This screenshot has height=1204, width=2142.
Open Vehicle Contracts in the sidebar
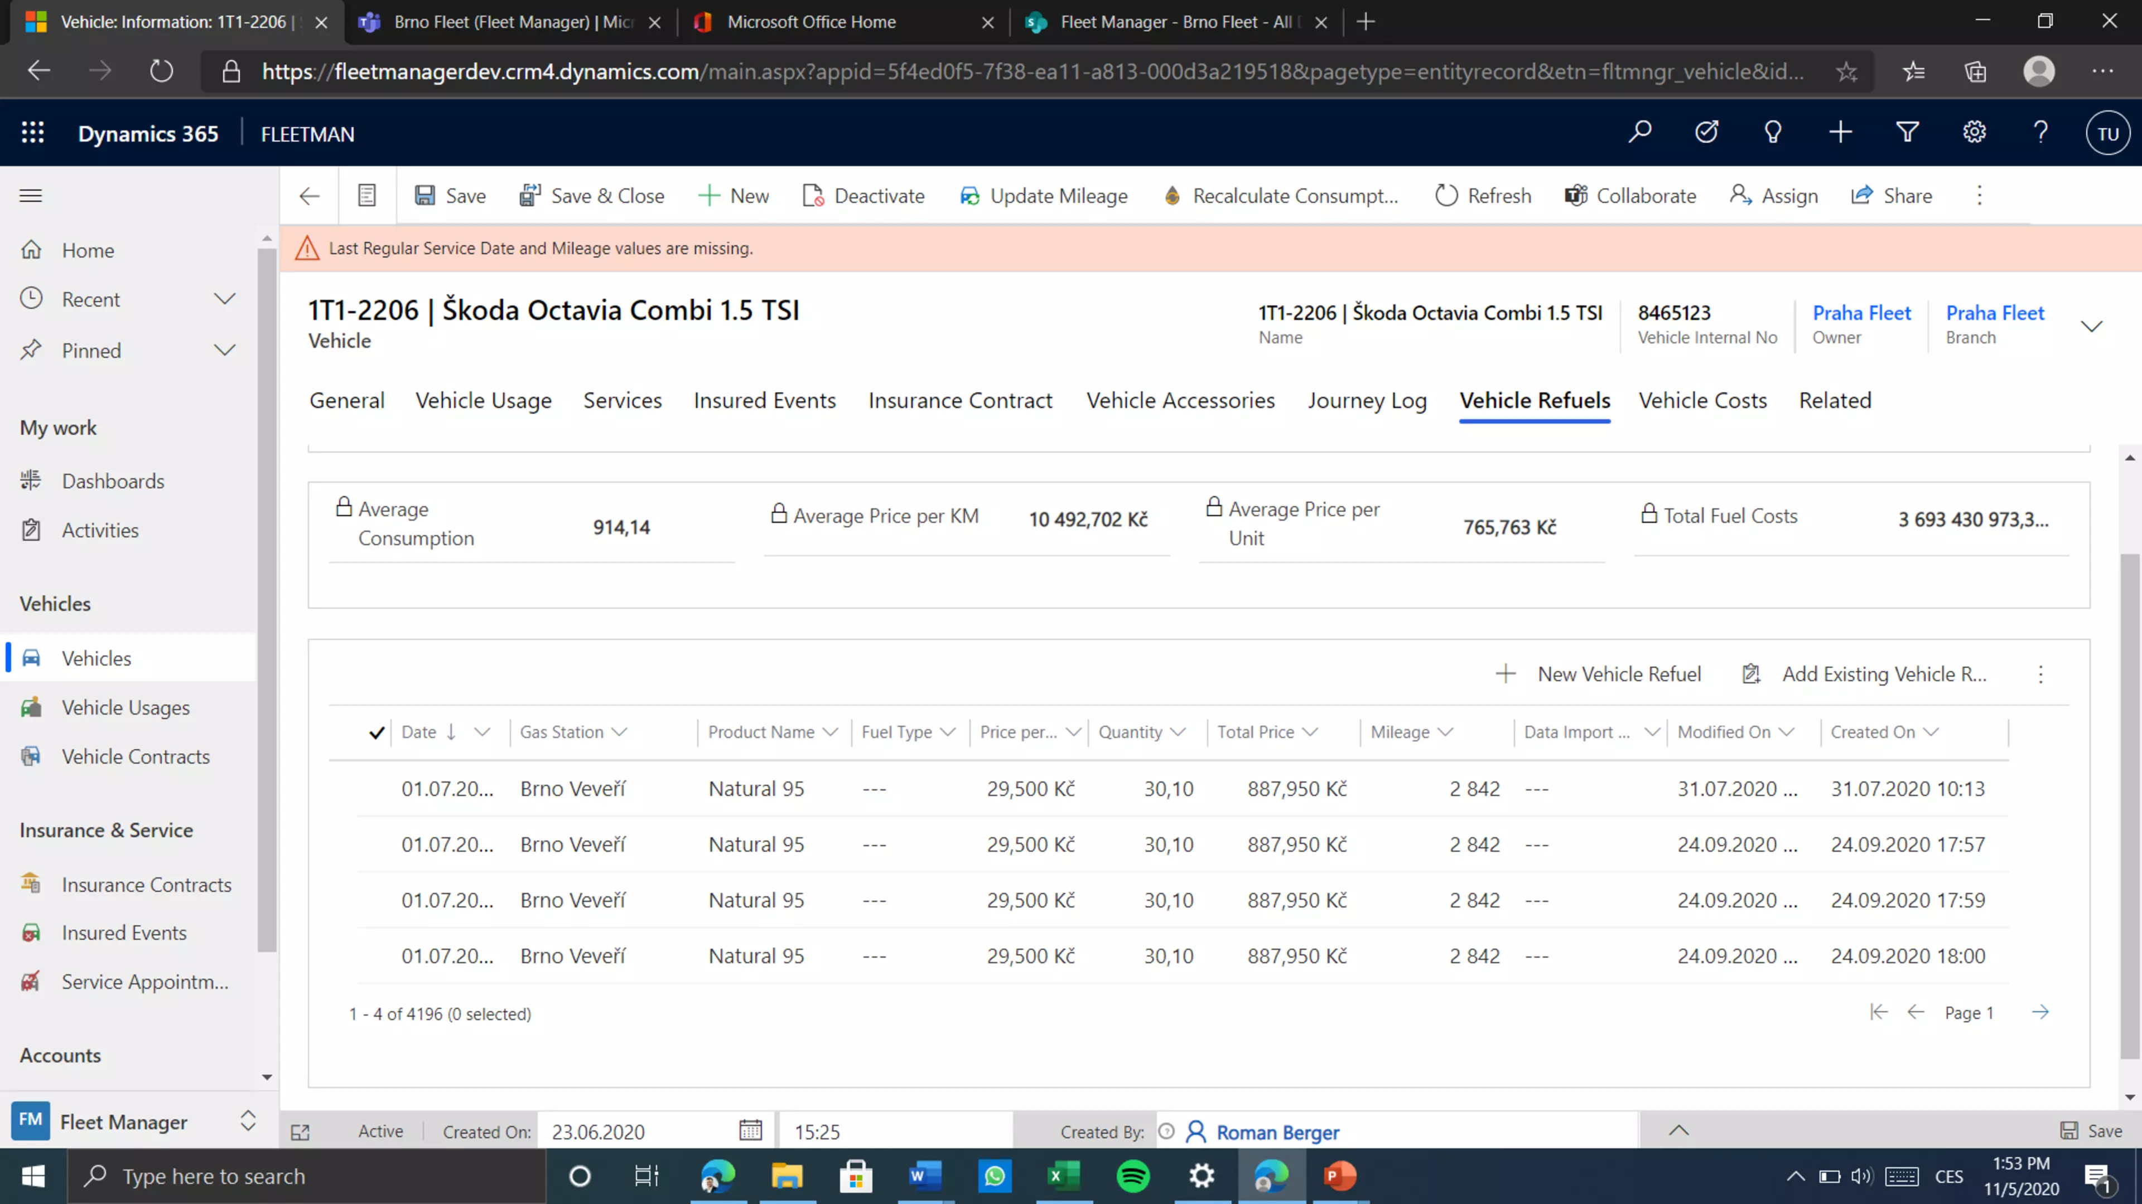136,757
